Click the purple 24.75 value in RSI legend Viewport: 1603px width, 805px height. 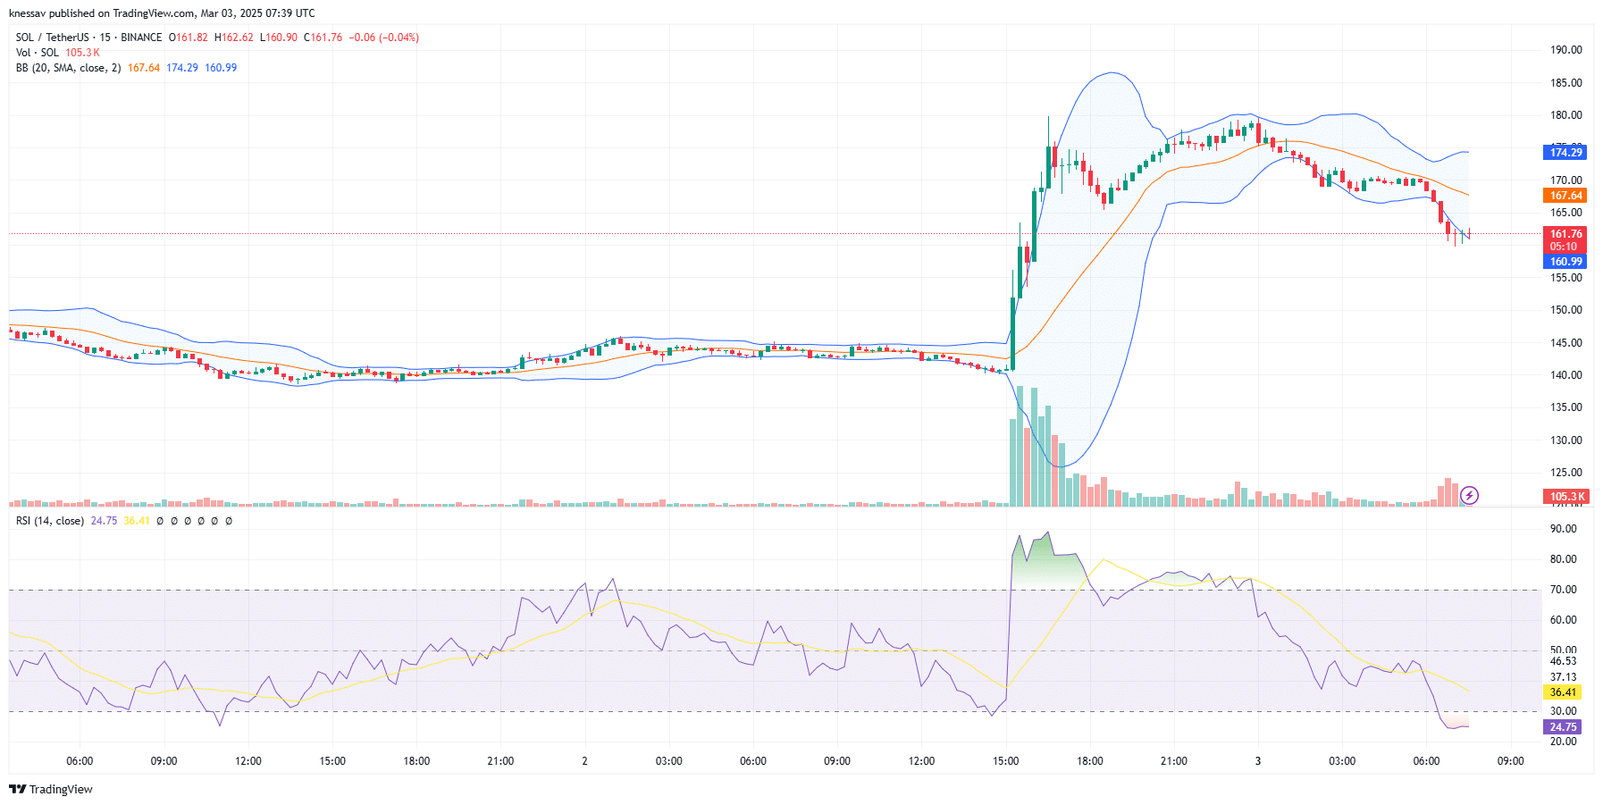(104, 521)
